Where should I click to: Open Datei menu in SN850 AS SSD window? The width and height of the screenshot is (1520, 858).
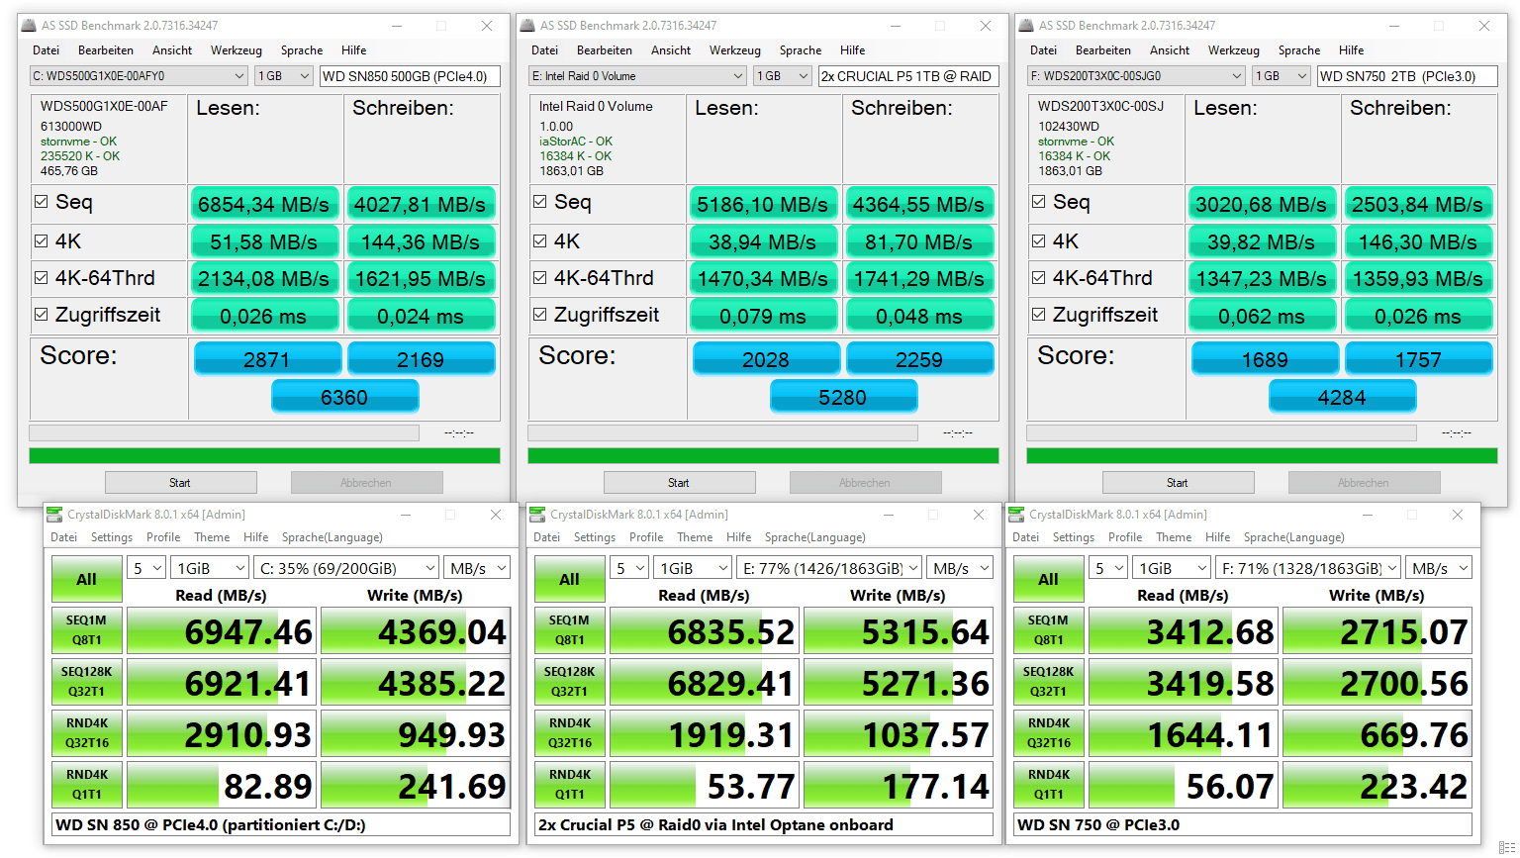click(47, 50)
